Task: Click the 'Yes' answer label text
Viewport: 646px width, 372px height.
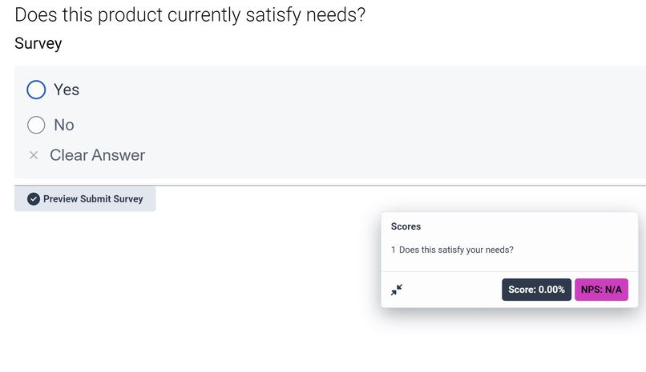Action: click(x=67, y=90)
